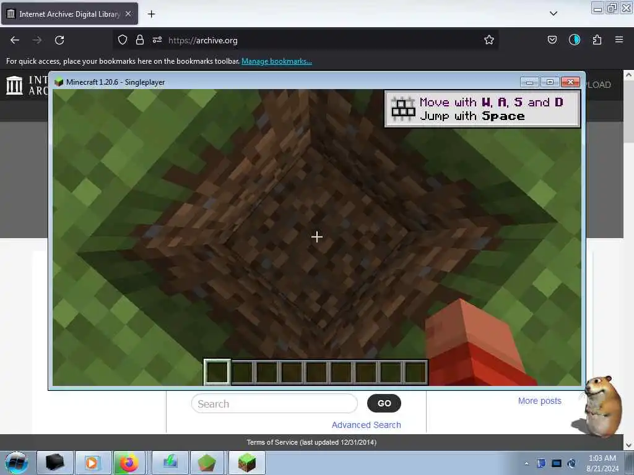Click the archive.org Search field
634x475 pixels.
[x=274, y=403]
